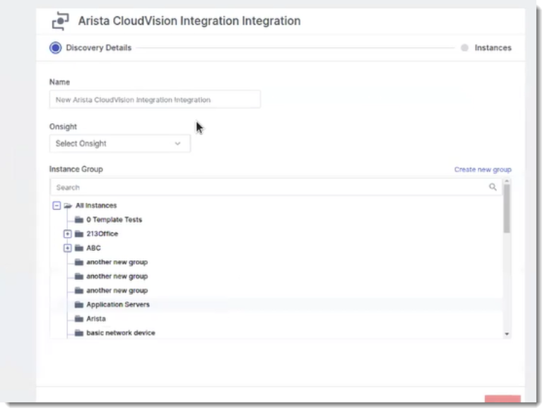The image size is (547, 413).
Task: Click the integration Name input field
Action: [x=155, y=100]
